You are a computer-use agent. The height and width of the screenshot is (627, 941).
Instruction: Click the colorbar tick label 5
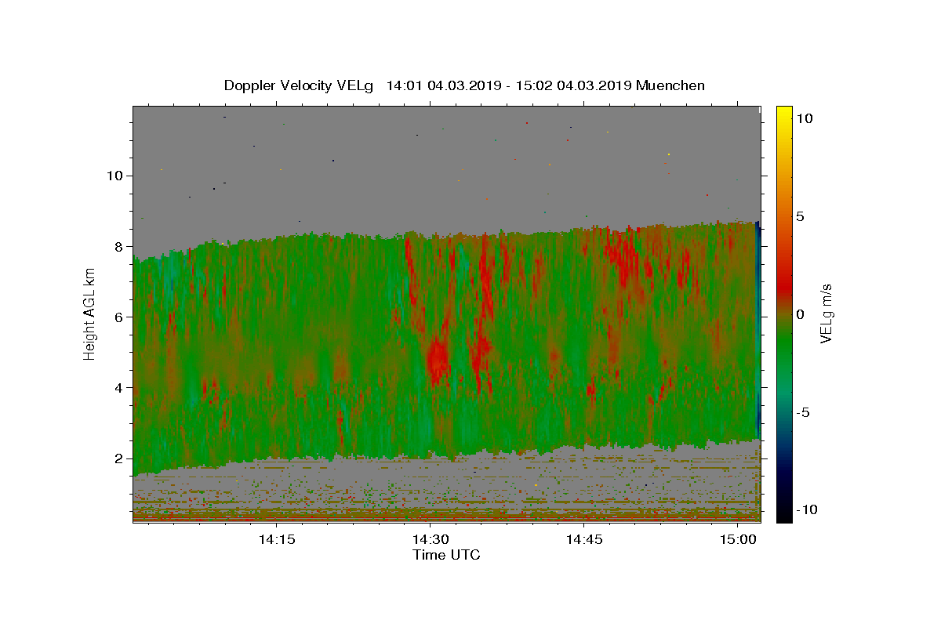800,216
